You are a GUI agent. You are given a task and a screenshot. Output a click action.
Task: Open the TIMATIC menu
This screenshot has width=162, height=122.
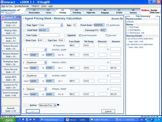pyautogui.click(x=35, y=6)
